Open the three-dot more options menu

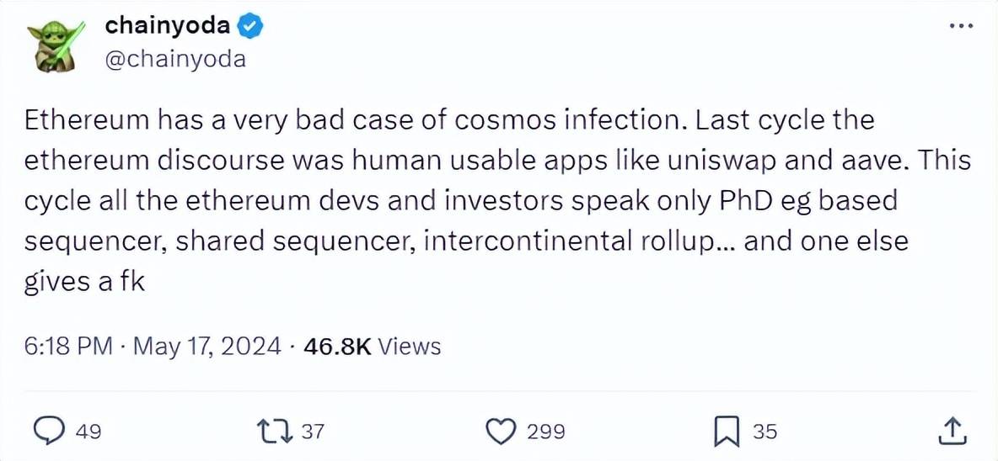pyautogui.click(x=961, y=26)
